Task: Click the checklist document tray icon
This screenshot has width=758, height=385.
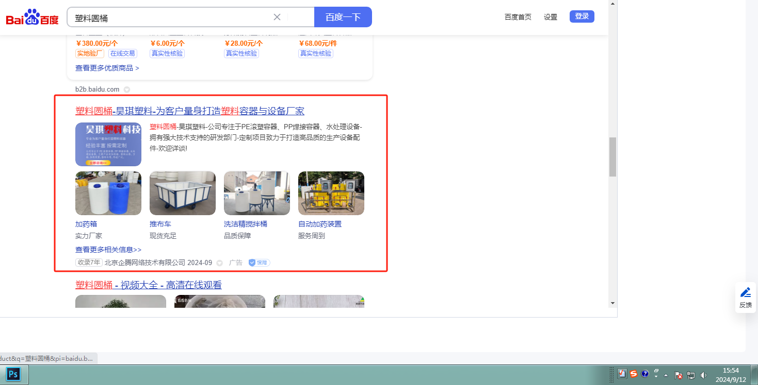Action: pyautogui.click(x=622, y=374)
